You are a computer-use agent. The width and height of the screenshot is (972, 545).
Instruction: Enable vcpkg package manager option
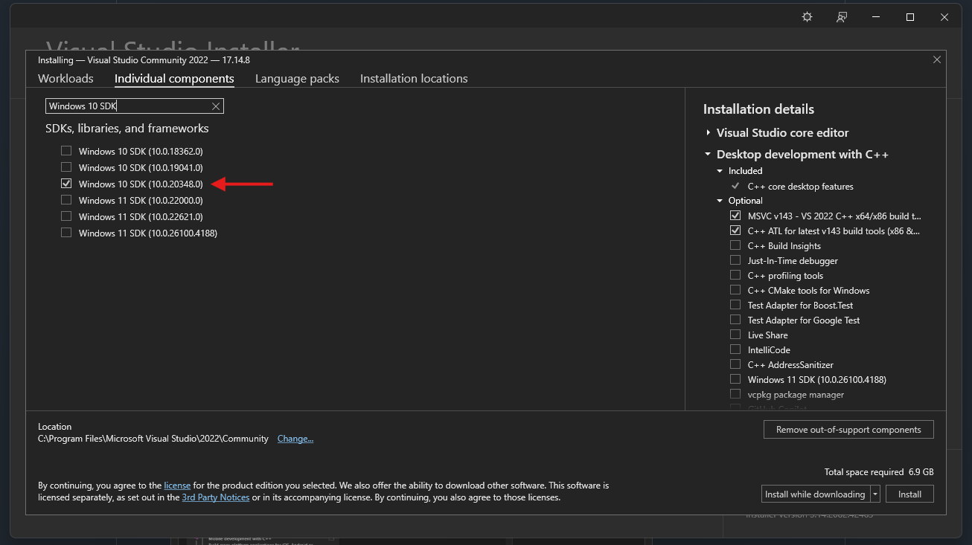click(735, 394)
